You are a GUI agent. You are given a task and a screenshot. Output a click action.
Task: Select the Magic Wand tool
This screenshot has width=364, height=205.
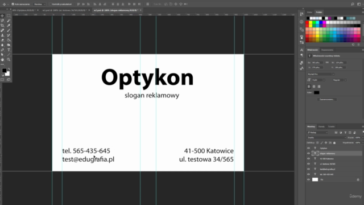pos(9,20)
